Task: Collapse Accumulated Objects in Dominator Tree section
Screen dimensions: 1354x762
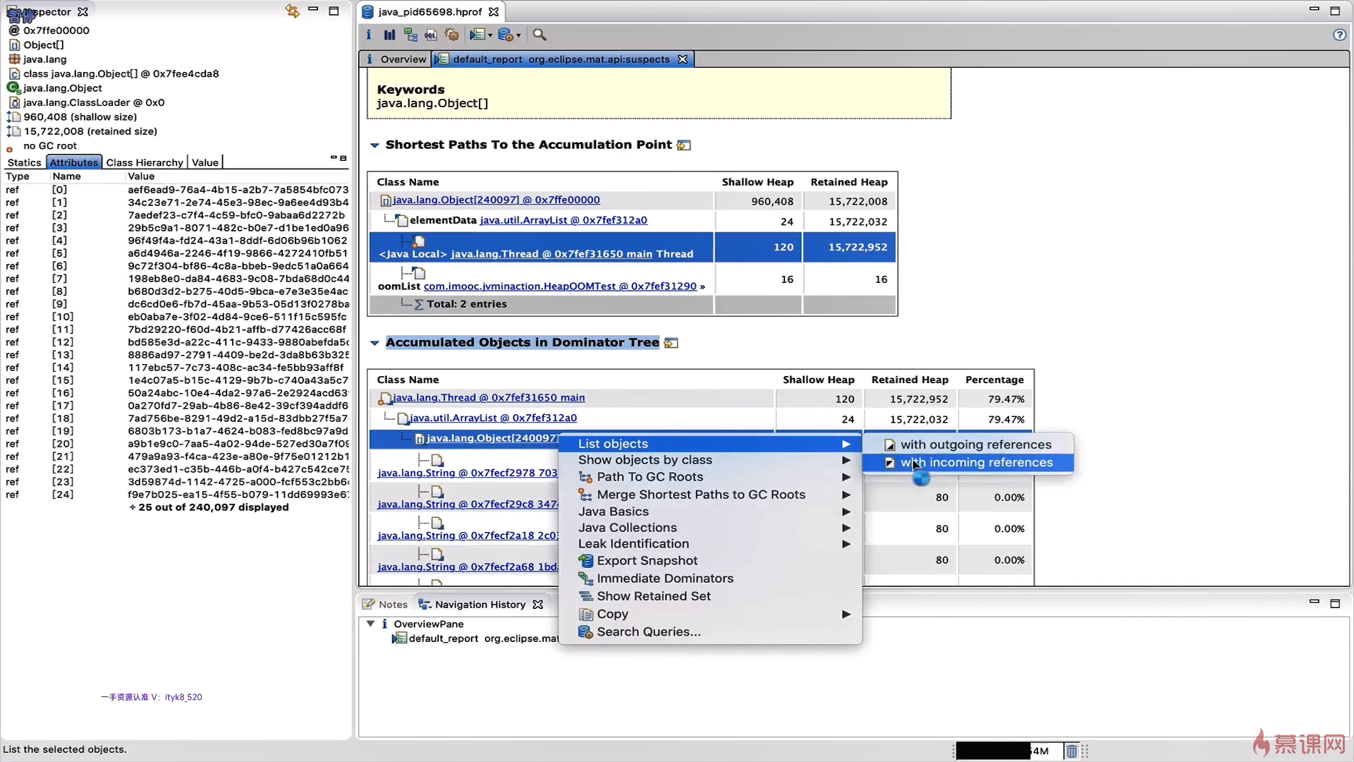Action: pos(374,343)
